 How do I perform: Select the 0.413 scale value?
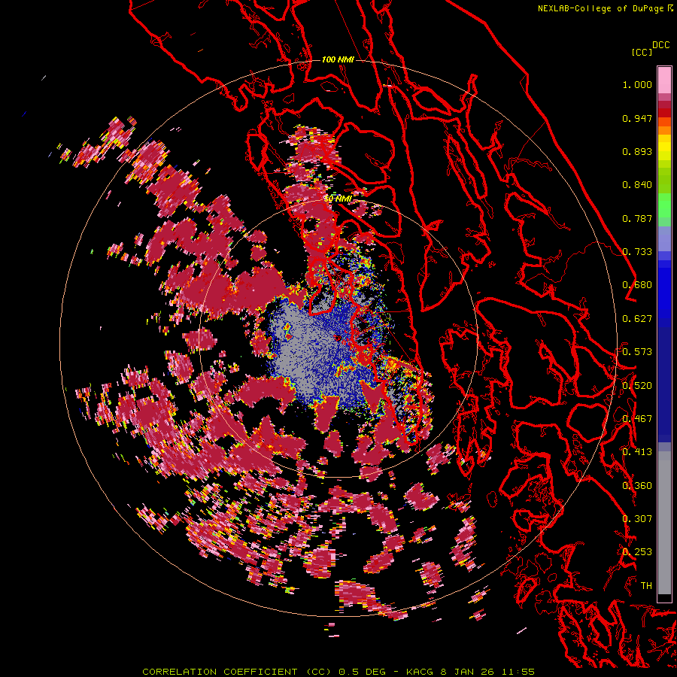[637, 452]
